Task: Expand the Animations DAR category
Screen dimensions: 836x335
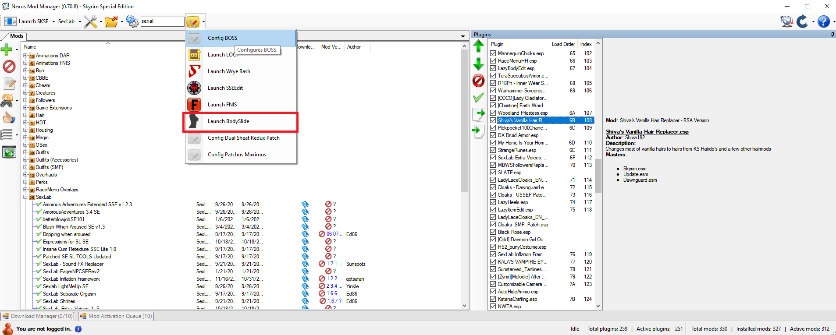Action: (25, 56)
